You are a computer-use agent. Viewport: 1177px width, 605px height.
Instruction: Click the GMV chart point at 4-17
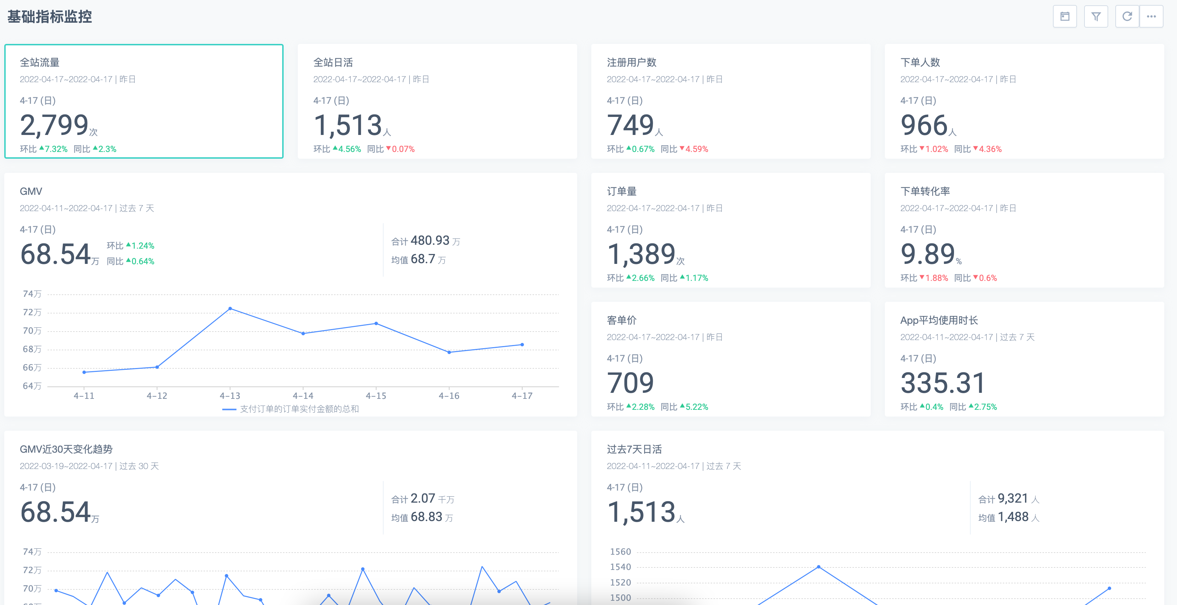pos(522,345)
